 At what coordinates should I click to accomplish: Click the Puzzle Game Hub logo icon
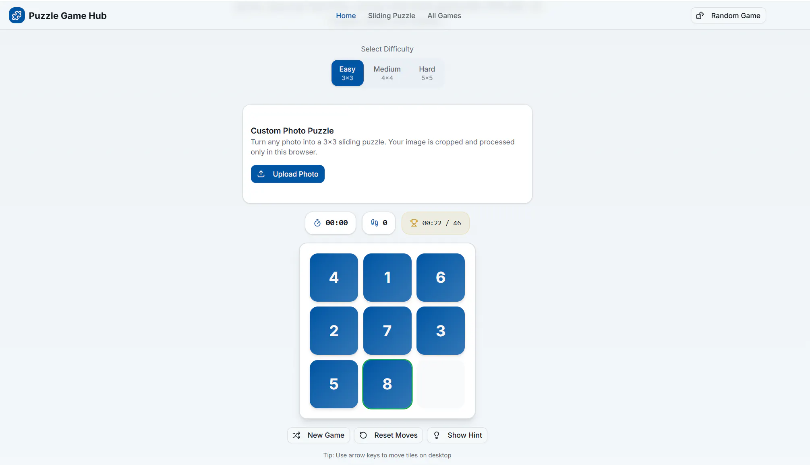click(x=17, y=15)
